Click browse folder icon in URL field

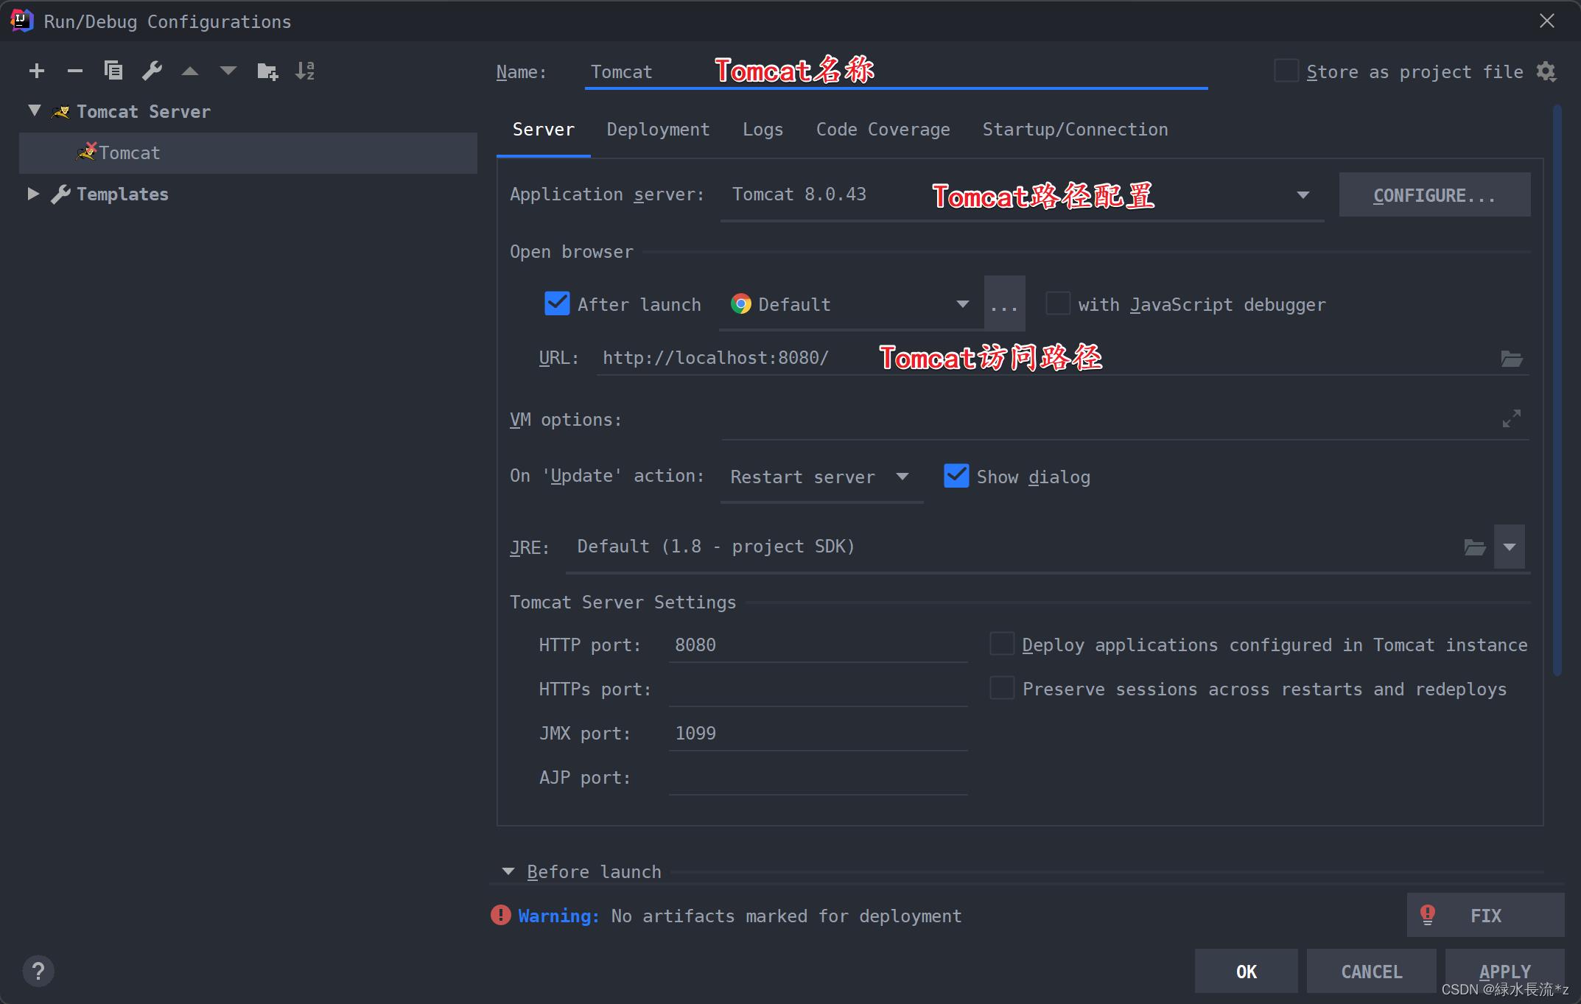coord(1512,359)
